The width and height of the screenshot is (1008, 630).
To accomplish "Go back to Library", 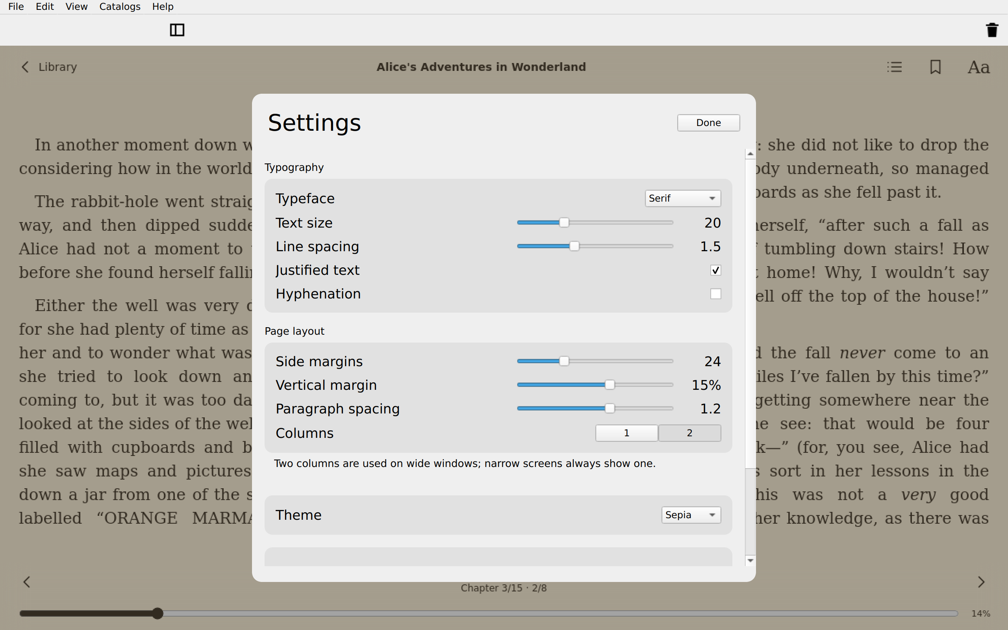I will coord(49,67).
